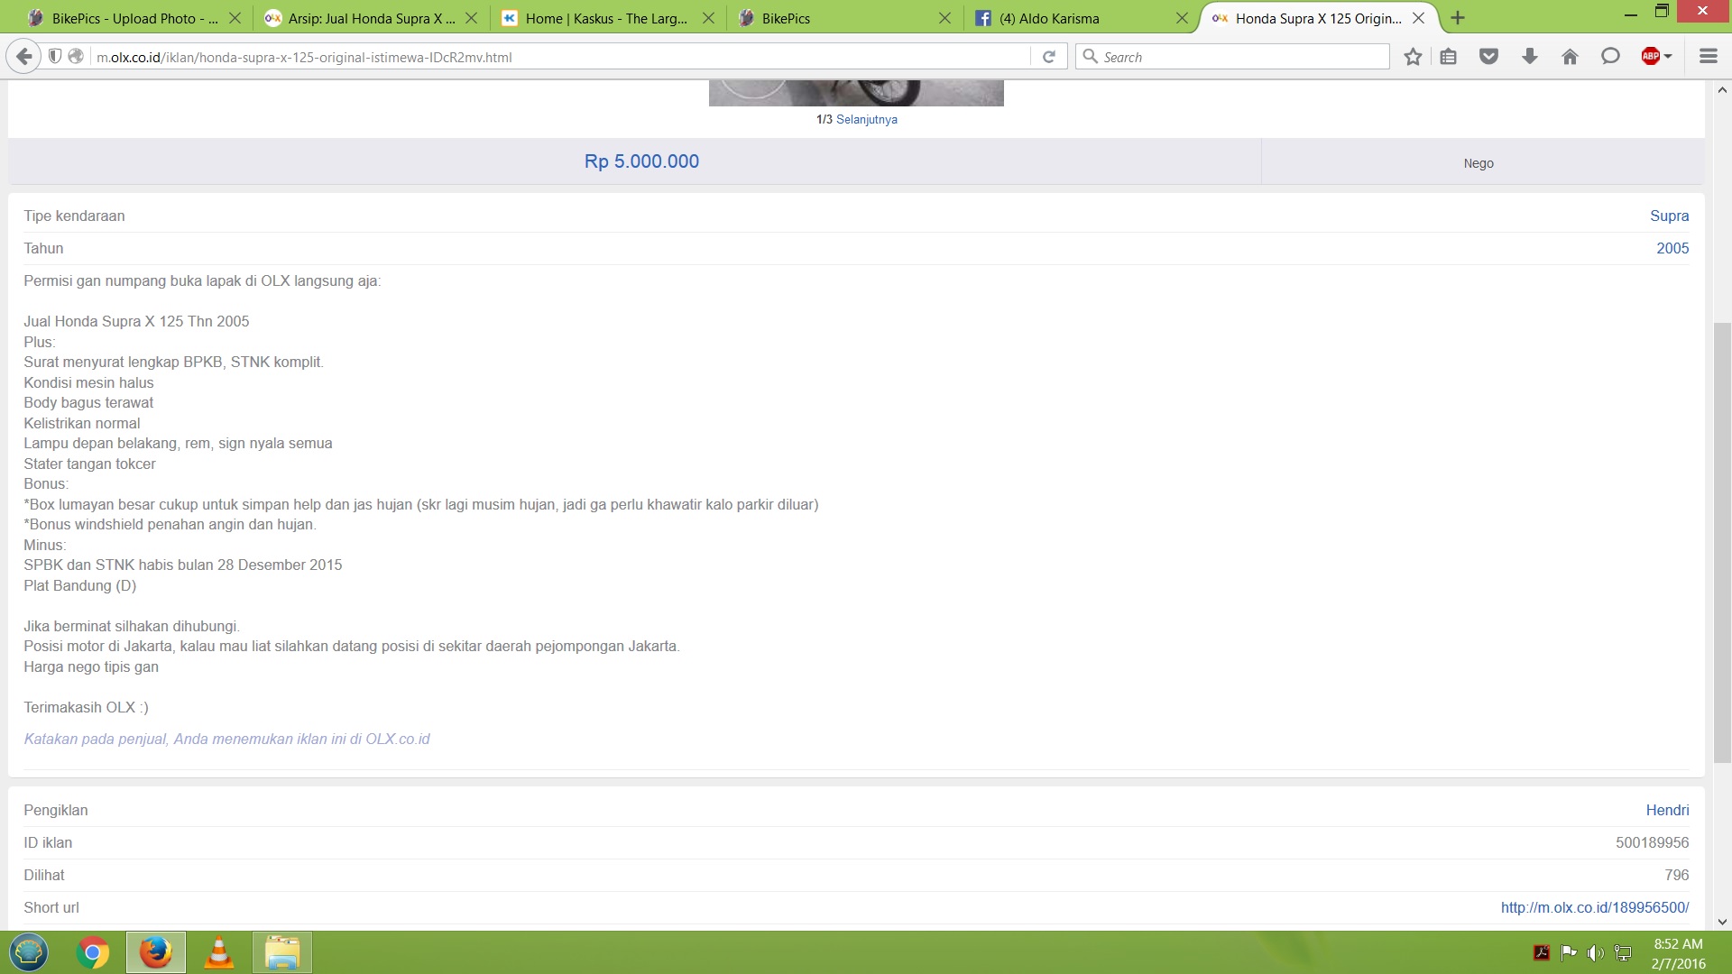
Task: Close the Aldo Karisma Facebook tab
Action: 1182,18
